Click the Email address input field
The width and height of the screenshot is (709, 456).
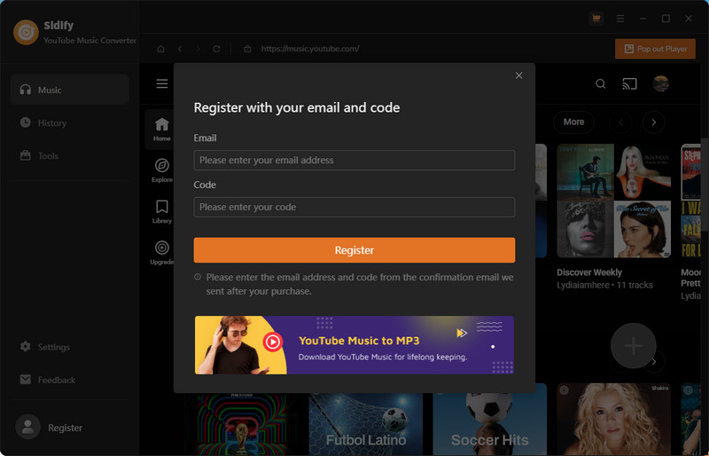[354, 160]
